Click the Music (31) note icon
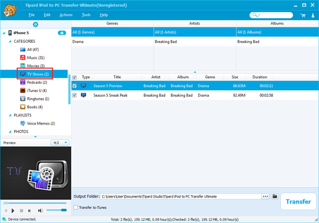 [23, 58]
